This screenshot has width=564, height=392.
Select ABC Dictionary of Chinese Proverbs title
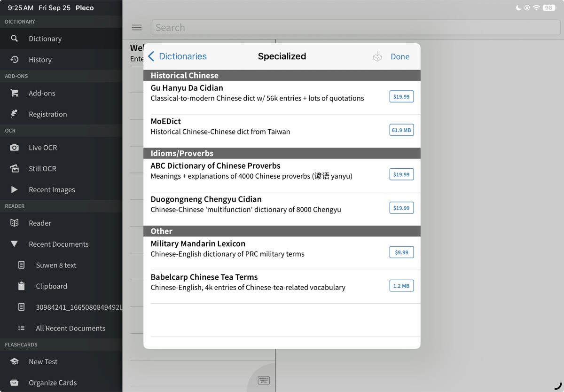pos(215,166)
